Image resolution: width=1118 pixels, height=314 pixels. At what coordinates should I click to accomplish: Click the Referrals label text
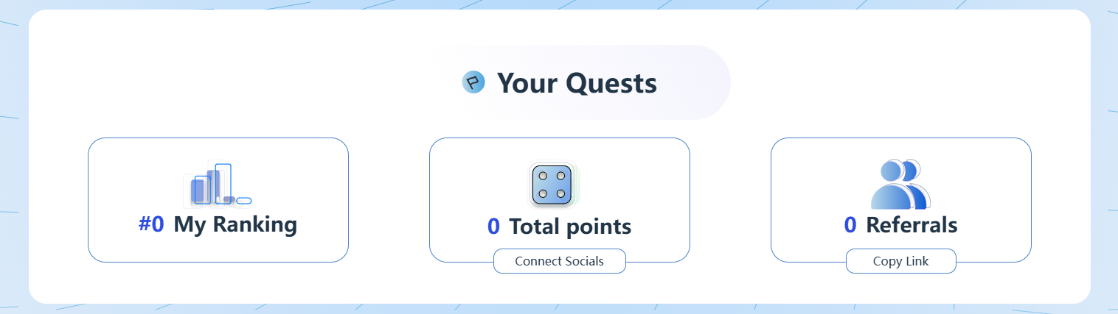click(x=912, y=225)
